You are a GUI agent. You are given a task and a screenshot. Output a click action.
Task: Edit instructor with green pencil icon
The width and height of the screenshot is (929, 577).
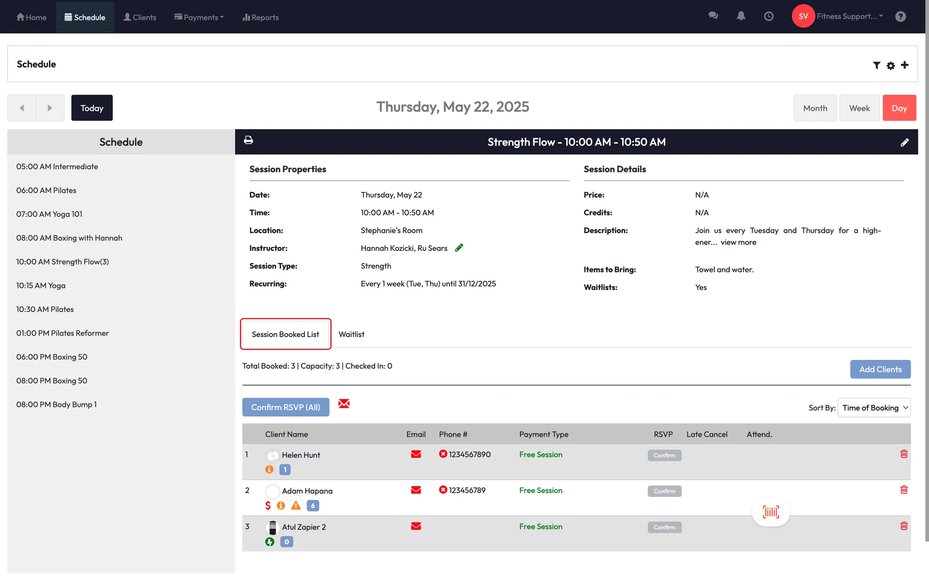[459, 248]
